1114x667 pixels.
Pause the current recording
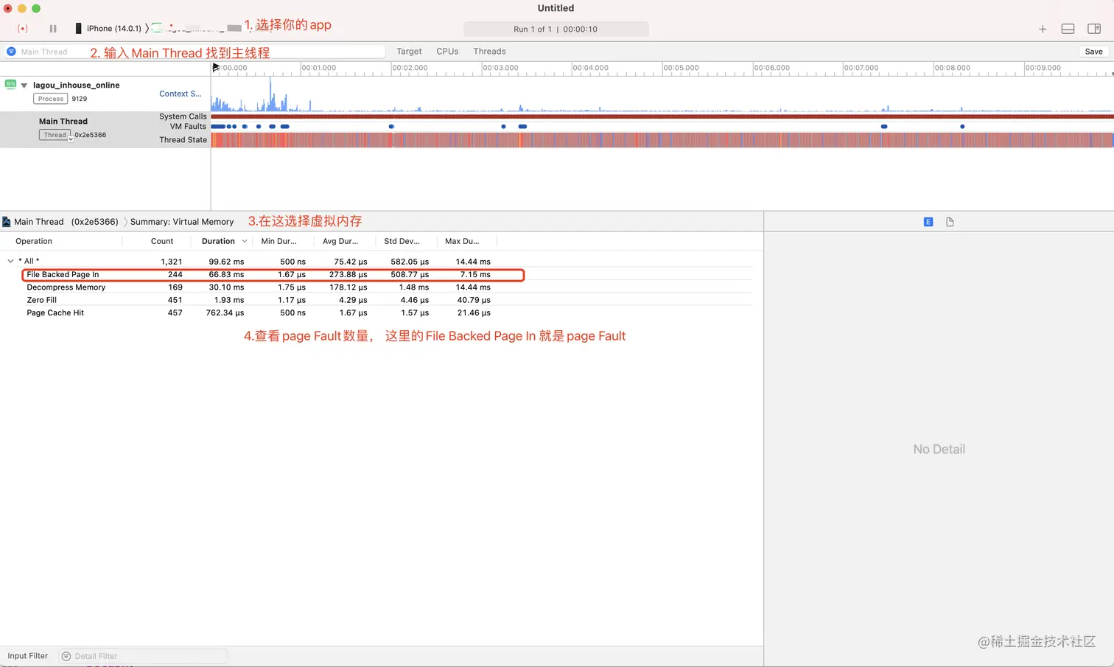pos(53,29)
